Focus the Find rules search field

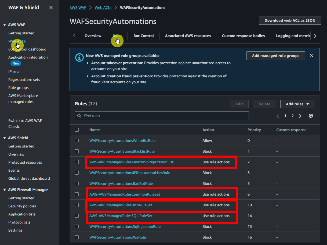162,116
